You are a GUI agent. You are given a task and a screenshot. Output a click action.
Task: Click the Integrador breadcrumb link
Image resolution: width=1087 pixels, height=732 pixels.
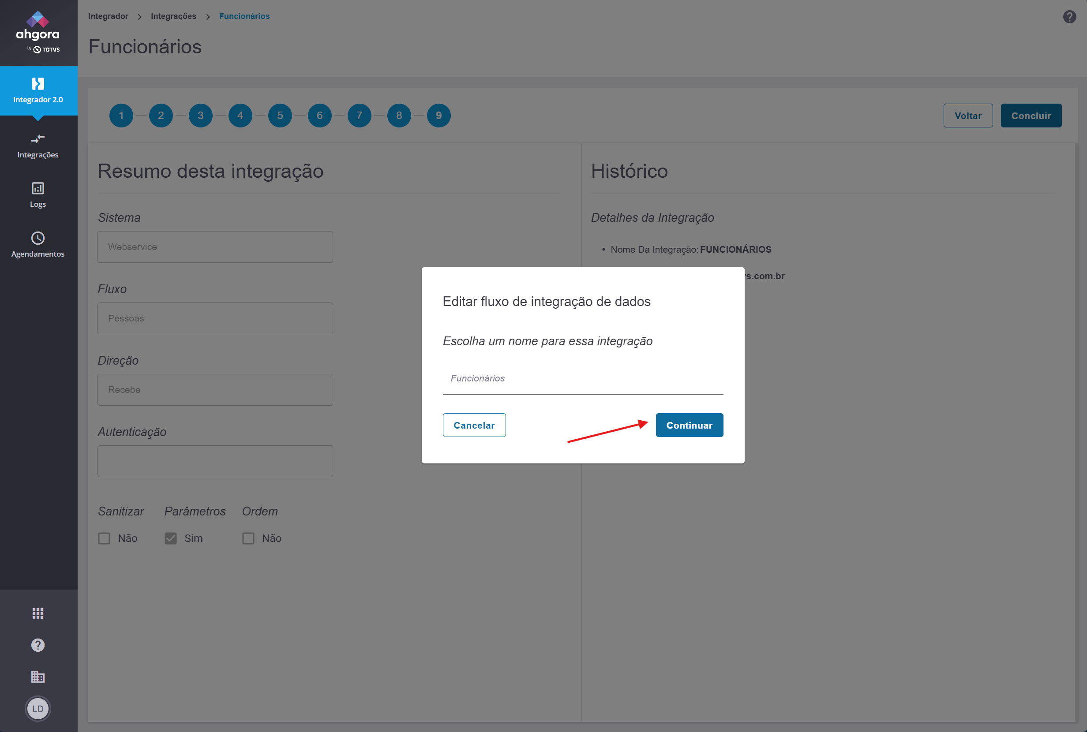(x=109, y=16)
